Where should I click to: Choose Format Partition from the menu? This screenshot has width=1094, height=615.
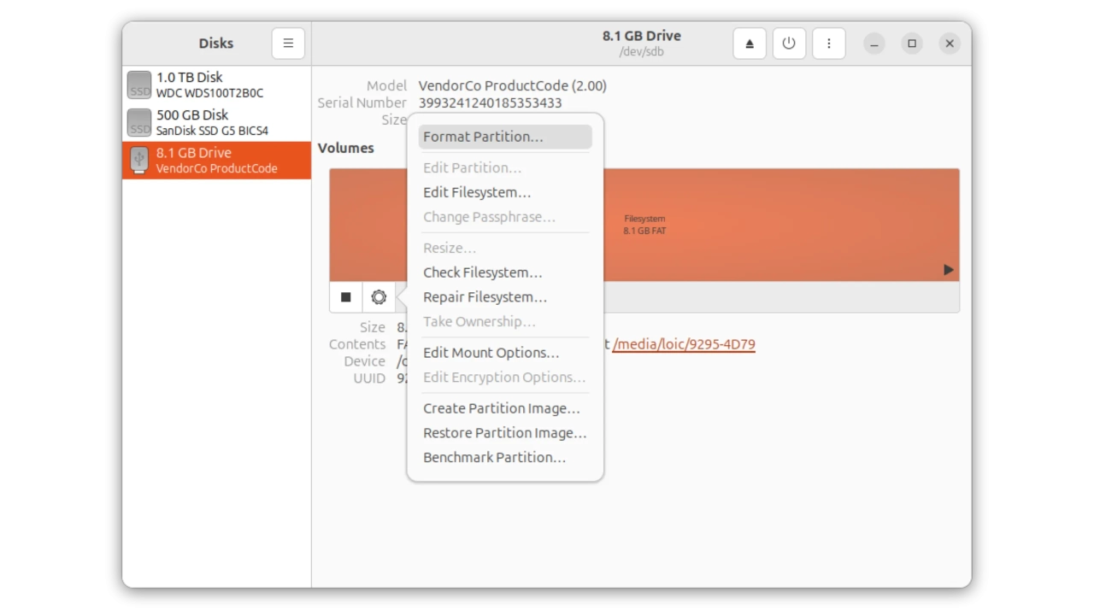483,137
